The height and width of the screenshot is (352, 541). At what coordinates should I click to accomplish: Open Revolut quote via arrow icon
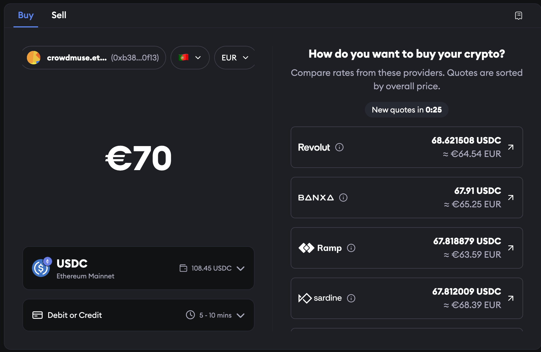[511, 147]
